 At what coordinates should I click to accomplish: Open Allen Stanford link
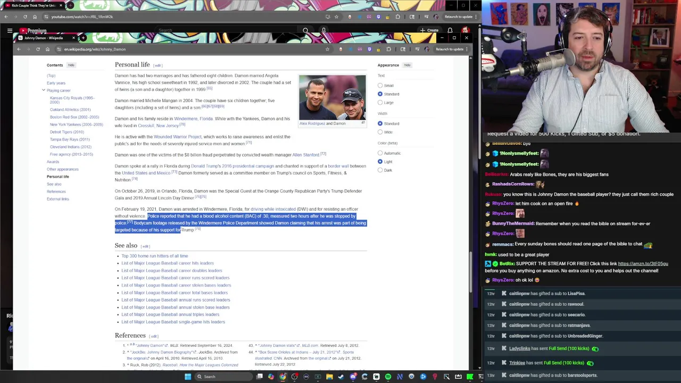click(x=305, y=155)
